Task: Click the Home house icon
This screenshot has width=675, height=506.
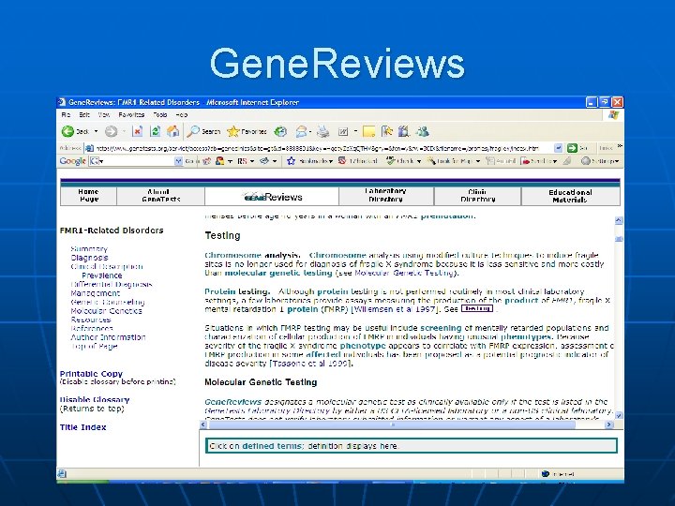Action: pyautogui.click(x=173, y=131)
